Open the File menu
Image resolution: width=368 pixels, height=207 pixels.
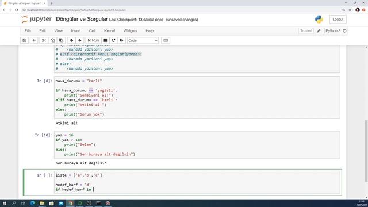[28, 30]
